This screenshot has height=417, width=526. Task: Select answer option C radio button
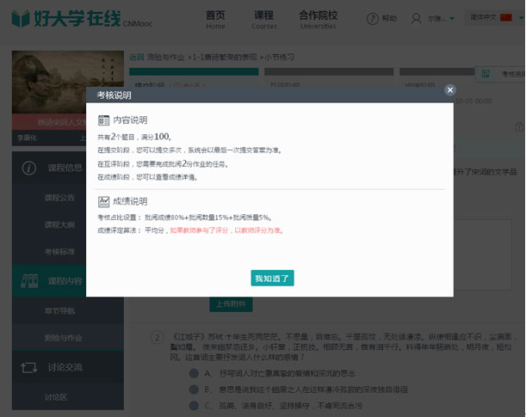click(x=195, y=403)
